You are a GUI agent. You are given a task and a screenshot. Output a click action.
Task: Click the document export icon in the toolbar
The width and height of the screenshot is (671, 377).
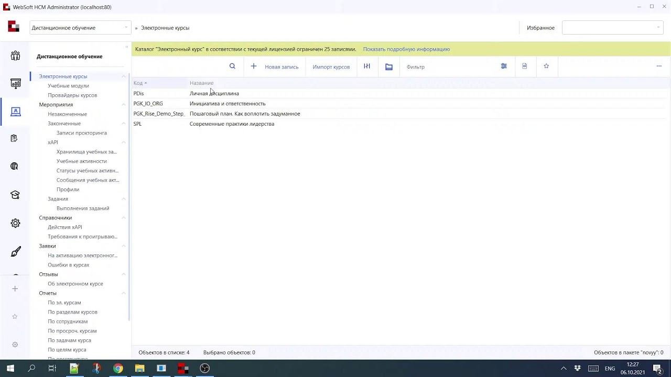point(525,66)
